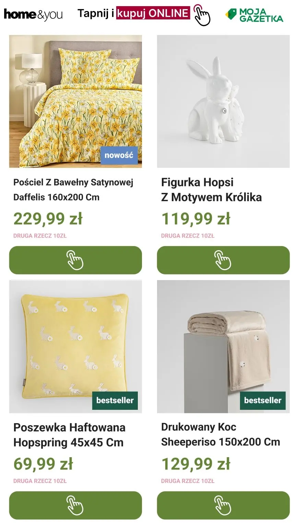The height and width of the screenshot is (532, 299).
Task: Tap the hand icon under Poszewka Hopspring
Action: (x=75, y=505)
